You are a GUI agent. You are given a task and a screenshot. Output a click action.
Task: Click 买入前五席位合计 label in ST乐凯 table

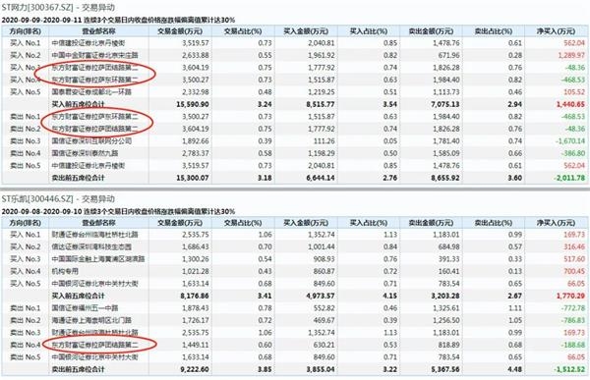[x=78, y=296]
